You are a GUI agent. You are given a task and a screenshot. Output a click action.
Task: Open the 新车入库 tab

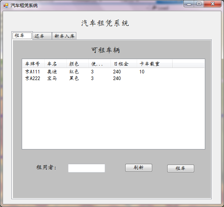click(x=64, y=36)
